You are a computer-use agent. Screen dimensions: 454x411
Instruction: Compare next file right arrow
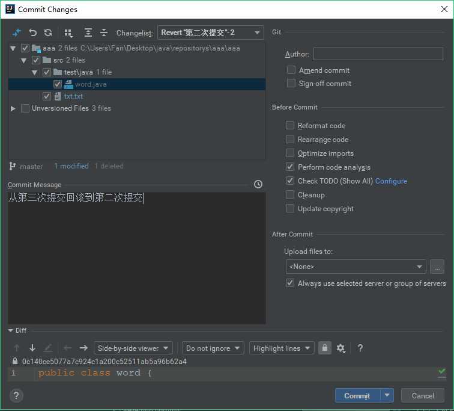point(83,347)
